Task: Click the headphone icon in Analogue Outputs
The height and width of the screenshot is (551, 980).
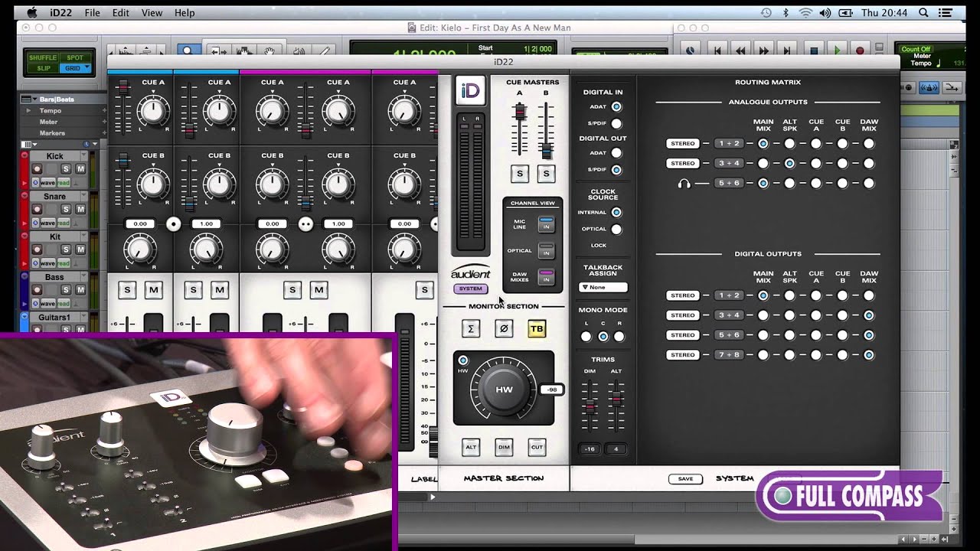Action: [684, 184]
